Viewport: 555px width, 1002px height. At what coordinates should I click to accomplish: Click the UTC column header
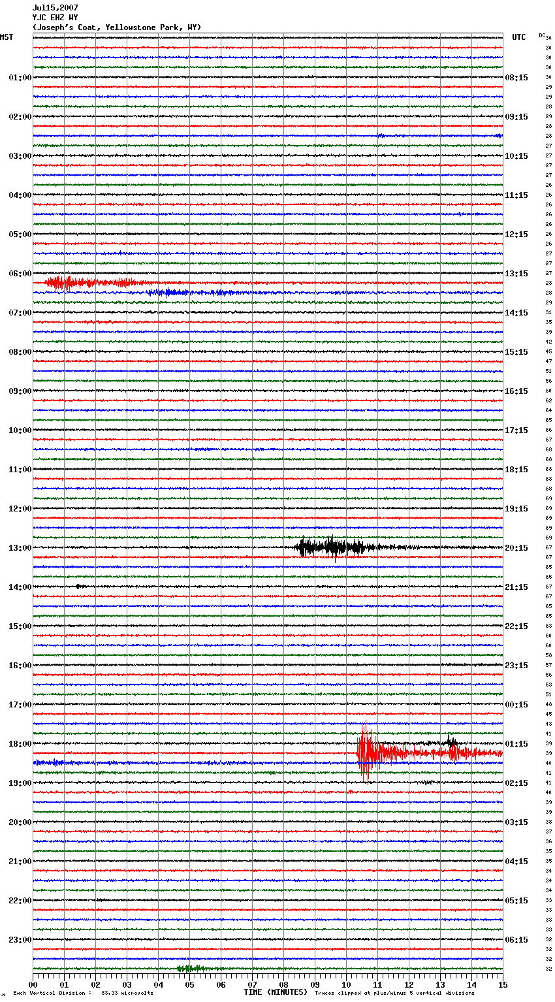pos(519,37)
